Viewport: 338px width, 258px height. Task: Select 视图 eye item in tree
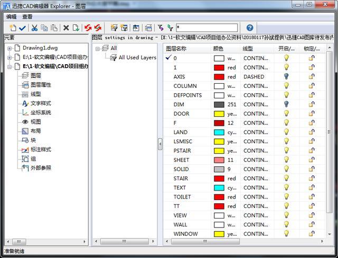25,122
